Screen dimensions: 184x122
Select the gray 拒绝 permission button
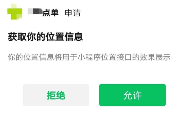(x=56, y=95)
